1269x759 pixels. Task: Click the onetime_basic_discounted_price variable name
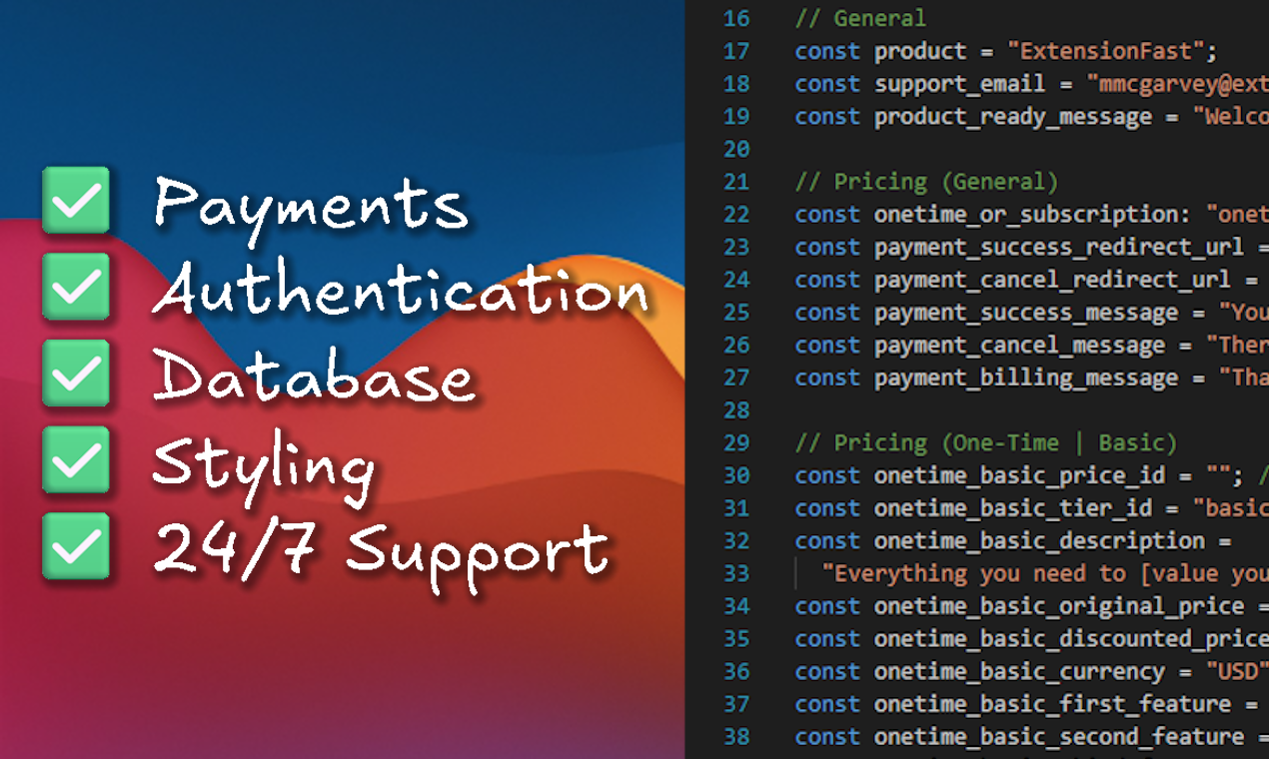click(1071, 639)
